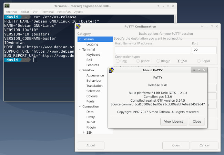This screenshot has width=224, height=155.
Task: Maximize the About PuTTY dialog
Action: (199, 70)
